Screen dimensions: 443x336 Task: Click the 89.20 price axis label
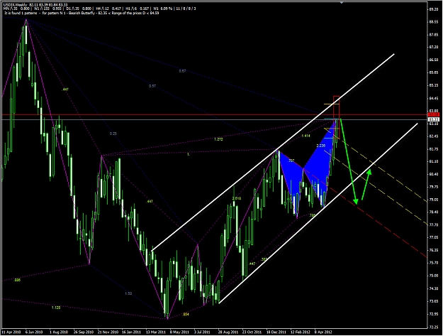[x=433, y=9]
